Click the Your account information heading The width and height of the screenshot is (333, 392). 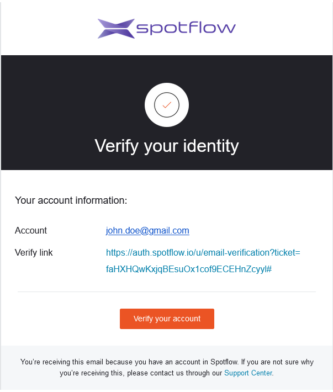point(71,200)
